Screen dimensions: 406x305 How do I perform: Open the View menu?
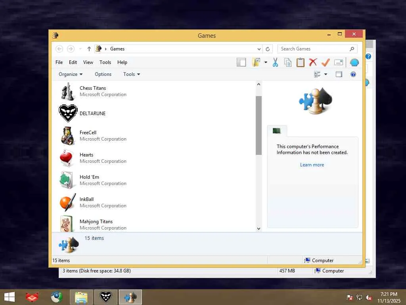coord(88,62)
